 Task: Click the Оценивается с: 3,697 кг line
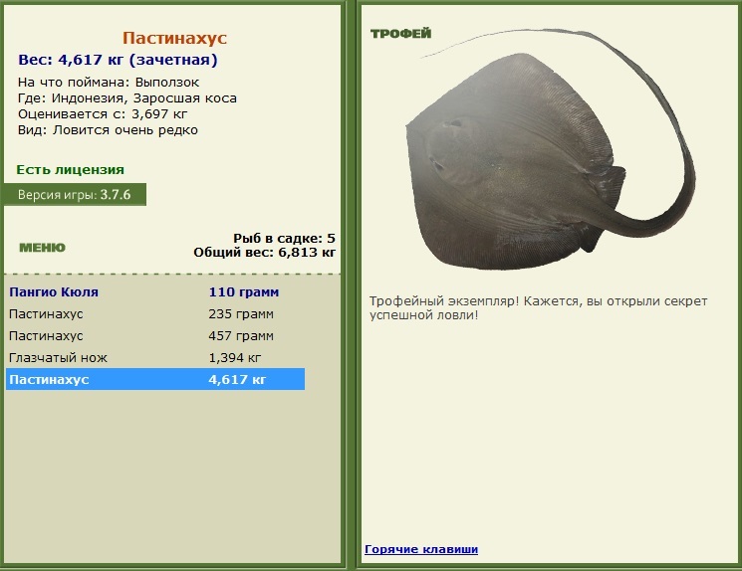point(103,114)
